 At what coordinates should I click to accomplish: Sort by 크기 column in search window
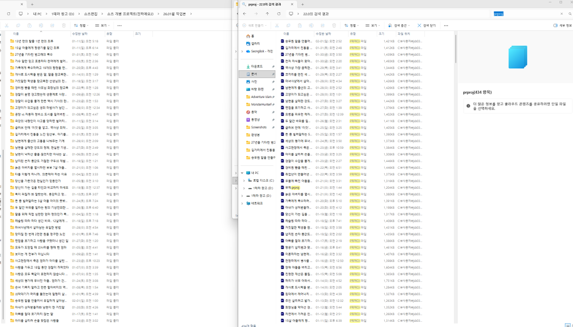[x=381, y=34]
